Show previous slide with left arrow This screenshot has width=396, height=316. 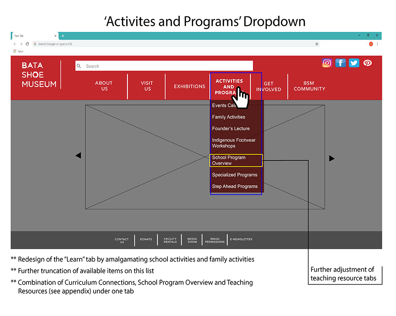[78, 156]
